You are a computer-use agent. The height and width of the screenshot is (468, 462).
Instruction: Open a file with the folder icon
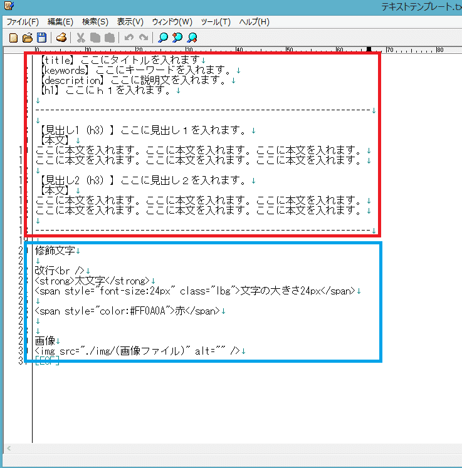[28, 38]
